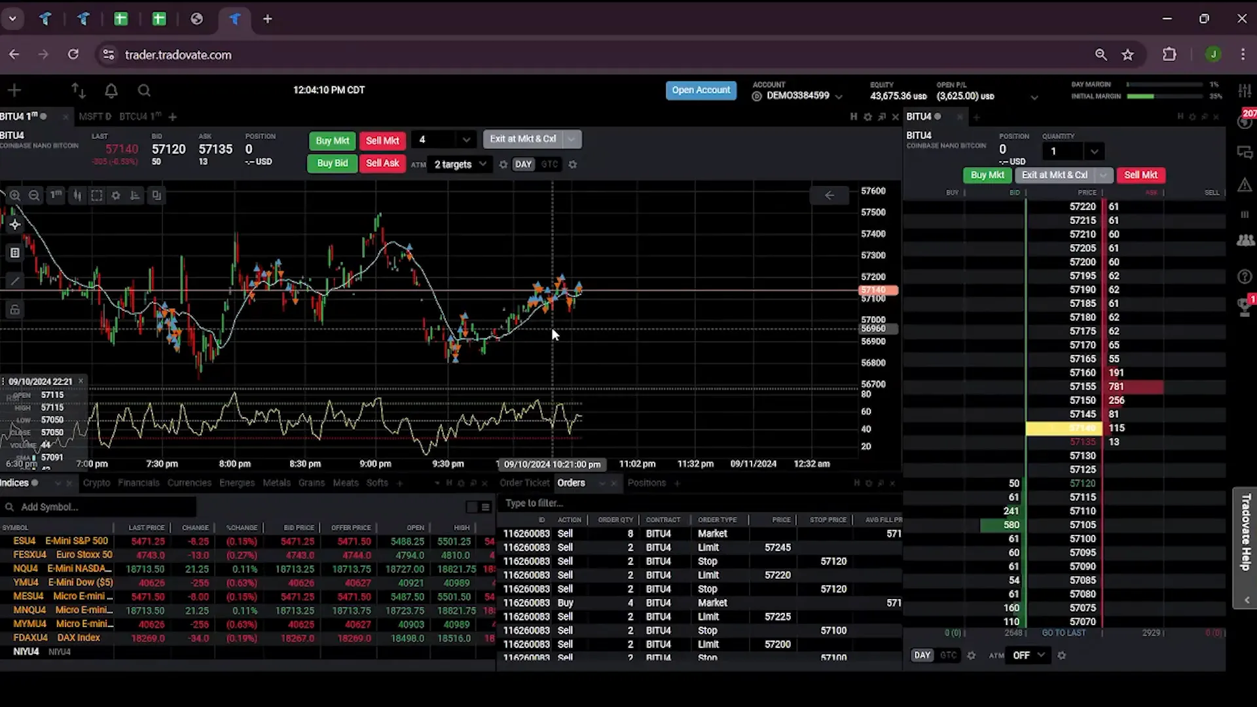The image size is (1257, 707).
Task: Open the symbol search magnifier in Tradovate toolbar
Action: (144, 90)
